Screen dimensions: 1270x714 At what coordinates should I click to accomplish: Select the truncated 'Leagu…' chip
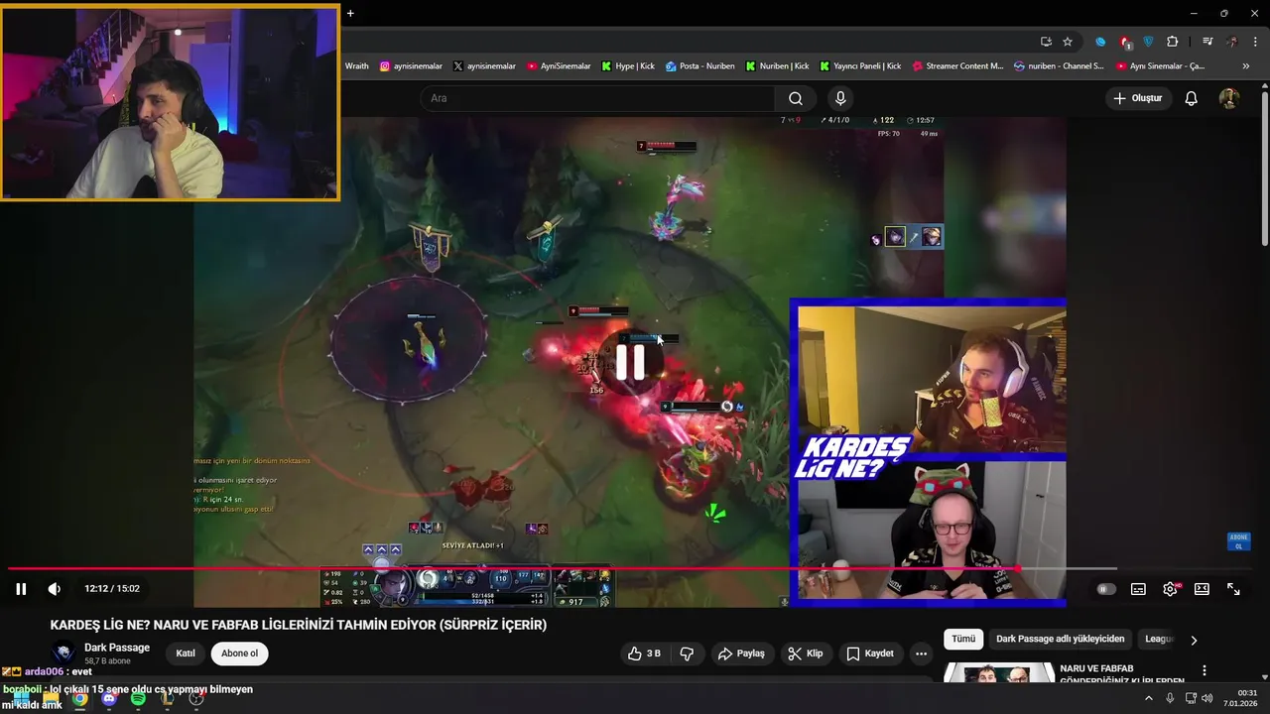pos(1159,640)
